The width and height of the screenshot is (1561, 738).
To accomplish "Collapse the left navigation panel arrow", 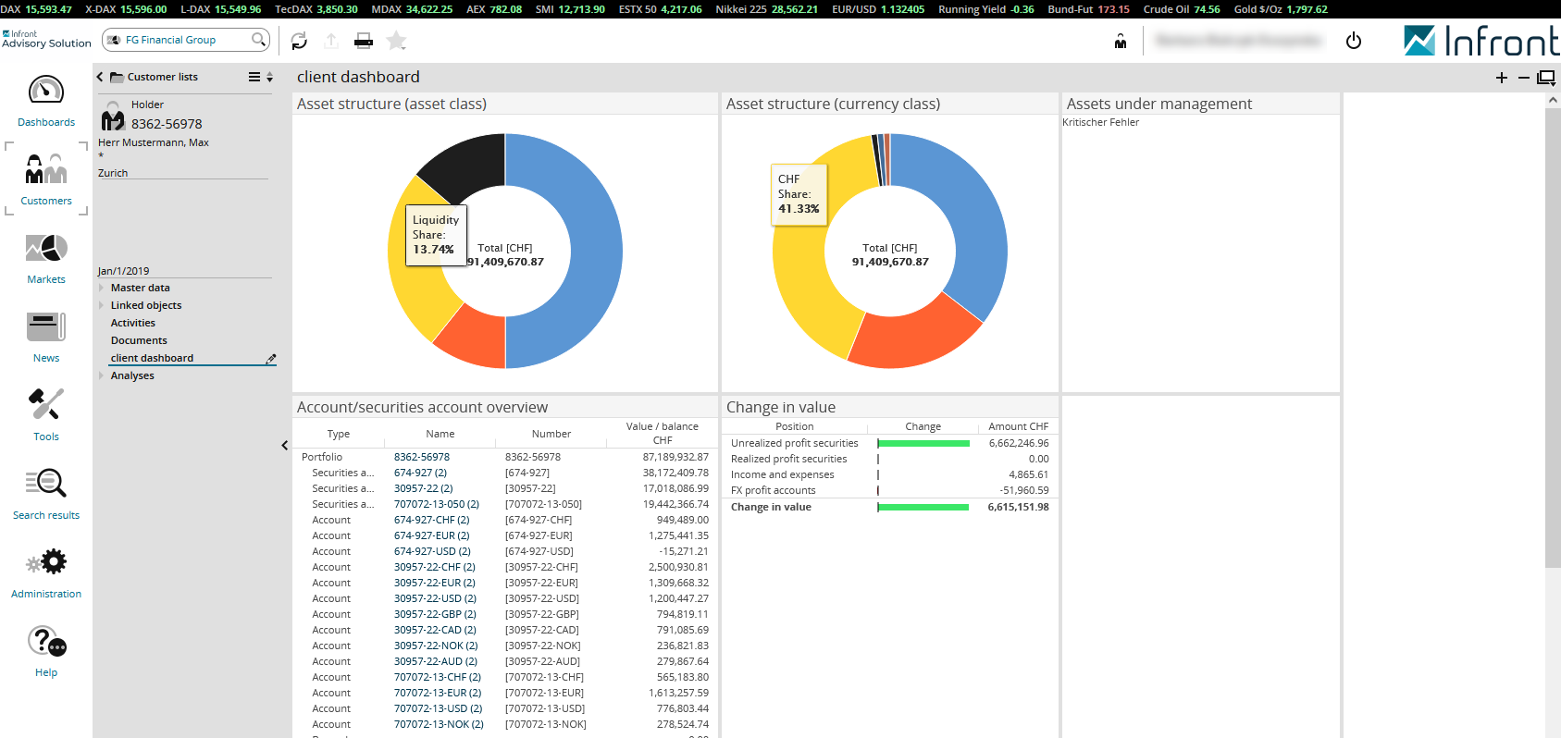I will coord(284,446).
